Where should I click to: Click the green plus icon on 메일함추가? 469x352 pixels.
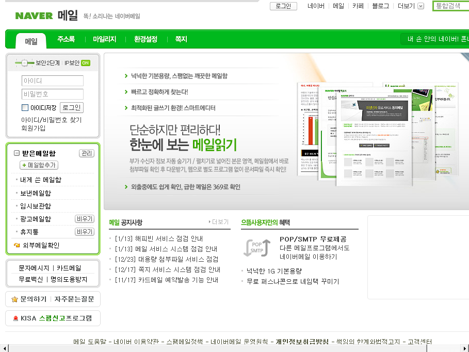[x=24, y=165]
